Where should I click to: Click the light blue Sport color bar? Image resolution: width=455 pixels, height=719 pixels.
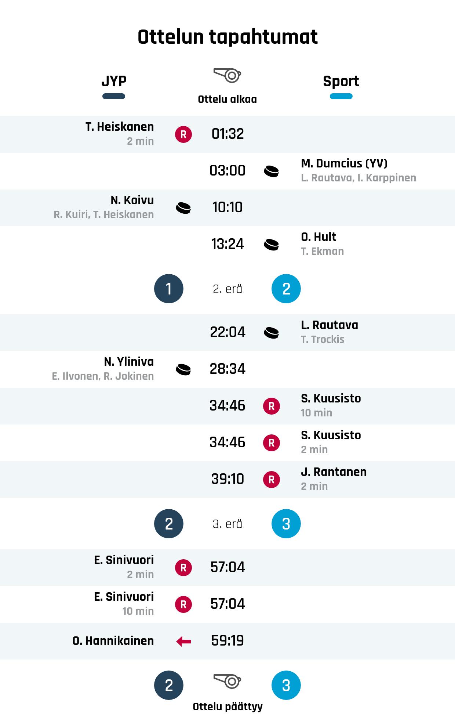[341, 97]
